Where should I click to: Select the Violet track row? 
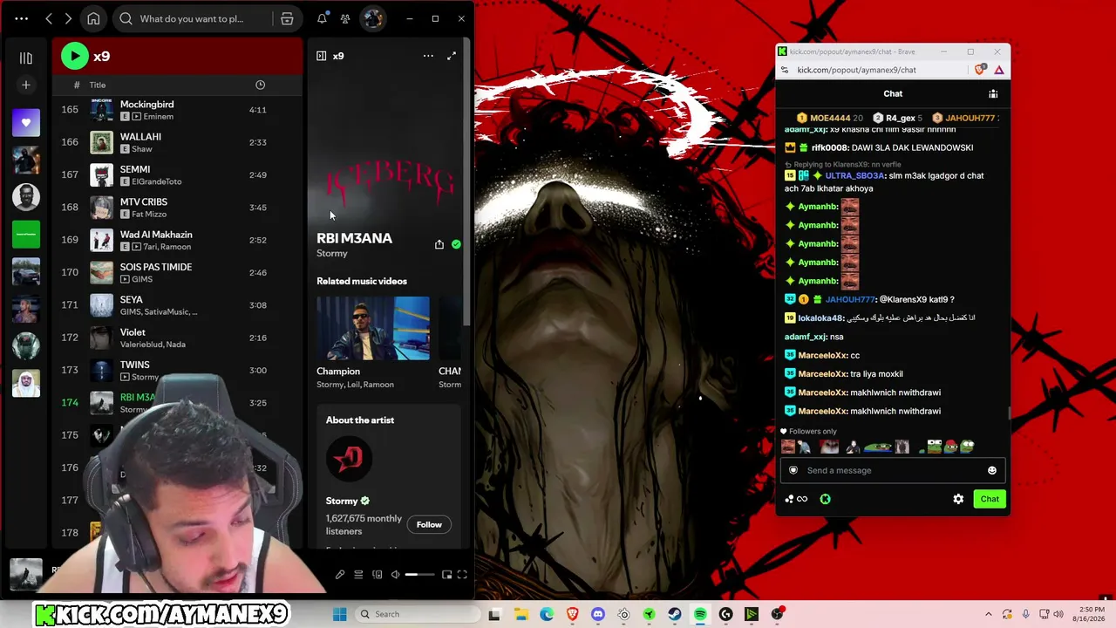point(177,338)
